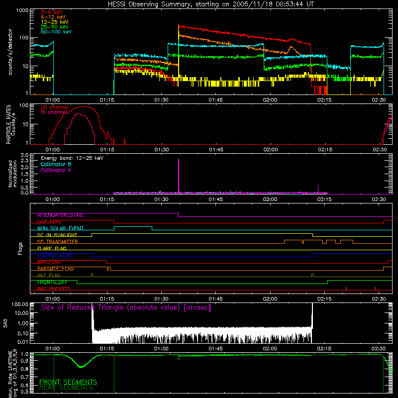This screenshot has width=398, height=398.
Task: Click the ATTENUATOR_STATE step change near 01:35
Action: pyautogui.click(x=179, y=215)
